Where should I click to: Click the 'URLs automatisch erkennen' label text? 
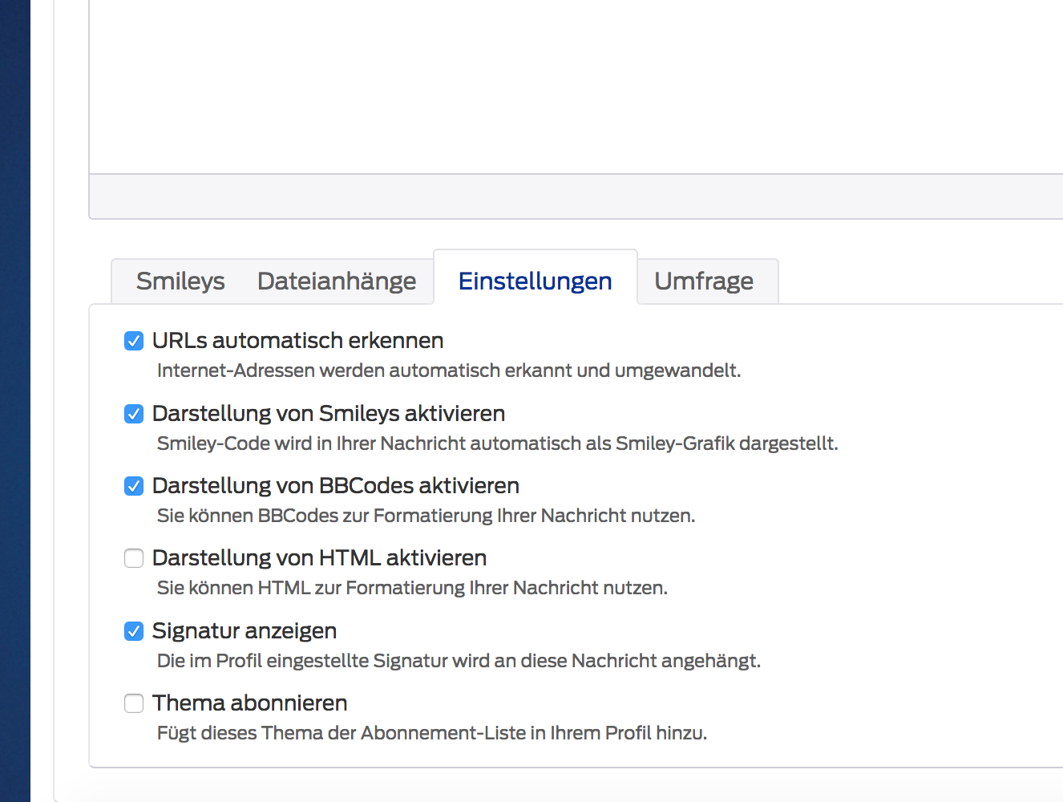coord(297,341)
